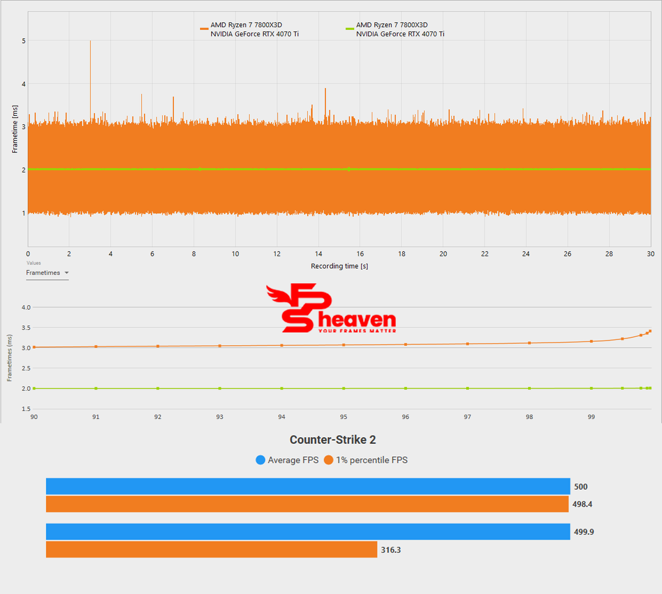Click the 99 percentile tick label
The width and height of the screenshot is (662, 594).
point(591,417)
